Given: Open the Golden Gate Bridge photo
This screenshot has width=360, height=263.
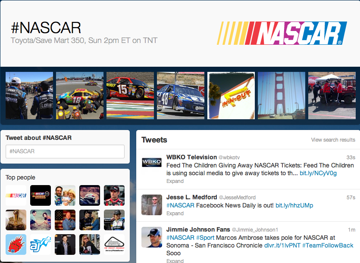Looking at the screenshot, I should click(x=282, y=96).
